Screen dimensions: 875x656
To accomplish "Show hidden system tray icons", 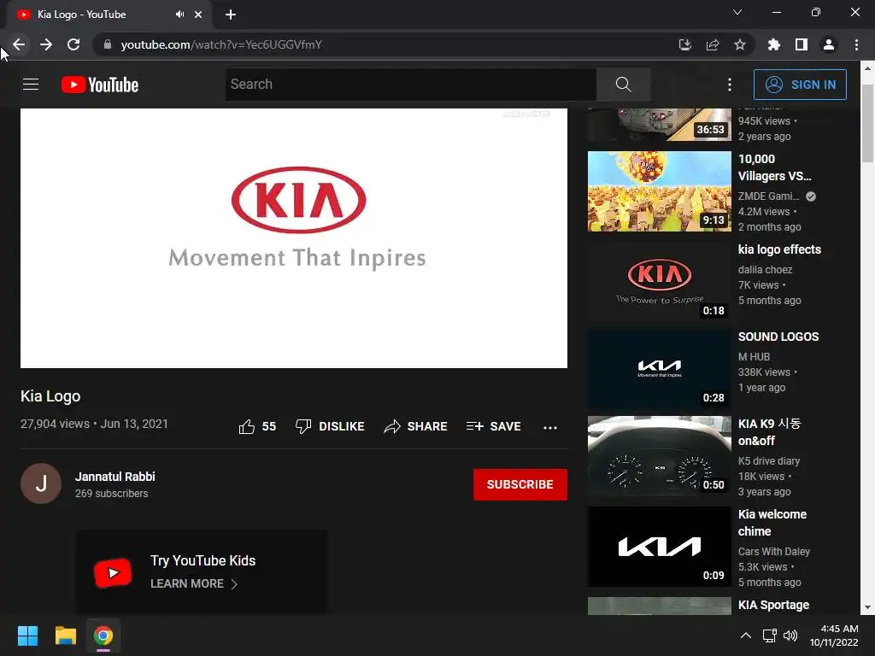I will (x=745, y=635).
